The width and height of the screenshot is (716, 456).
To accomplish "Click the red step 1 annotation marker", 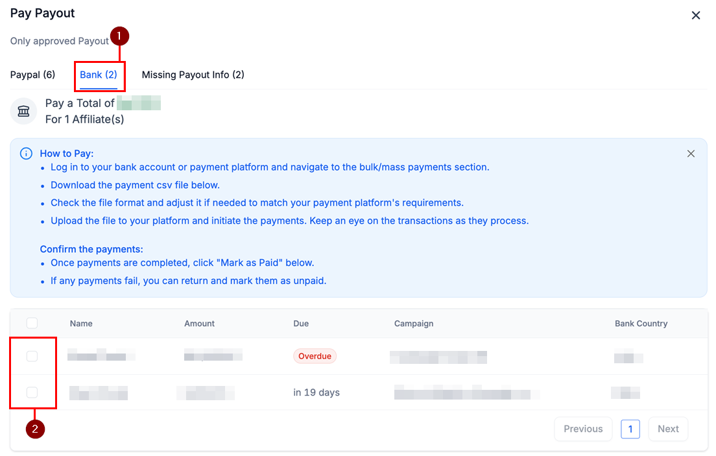I will click(119, 36).
